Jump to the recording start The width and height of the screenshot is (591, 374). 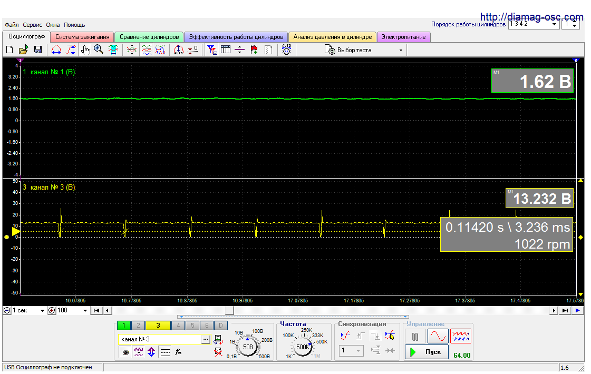point(96,311)
